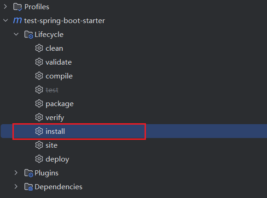Click the Lifecycle folder icon
Screen dimensions: 267x198
pyautogui.click(x=29, y=35)
